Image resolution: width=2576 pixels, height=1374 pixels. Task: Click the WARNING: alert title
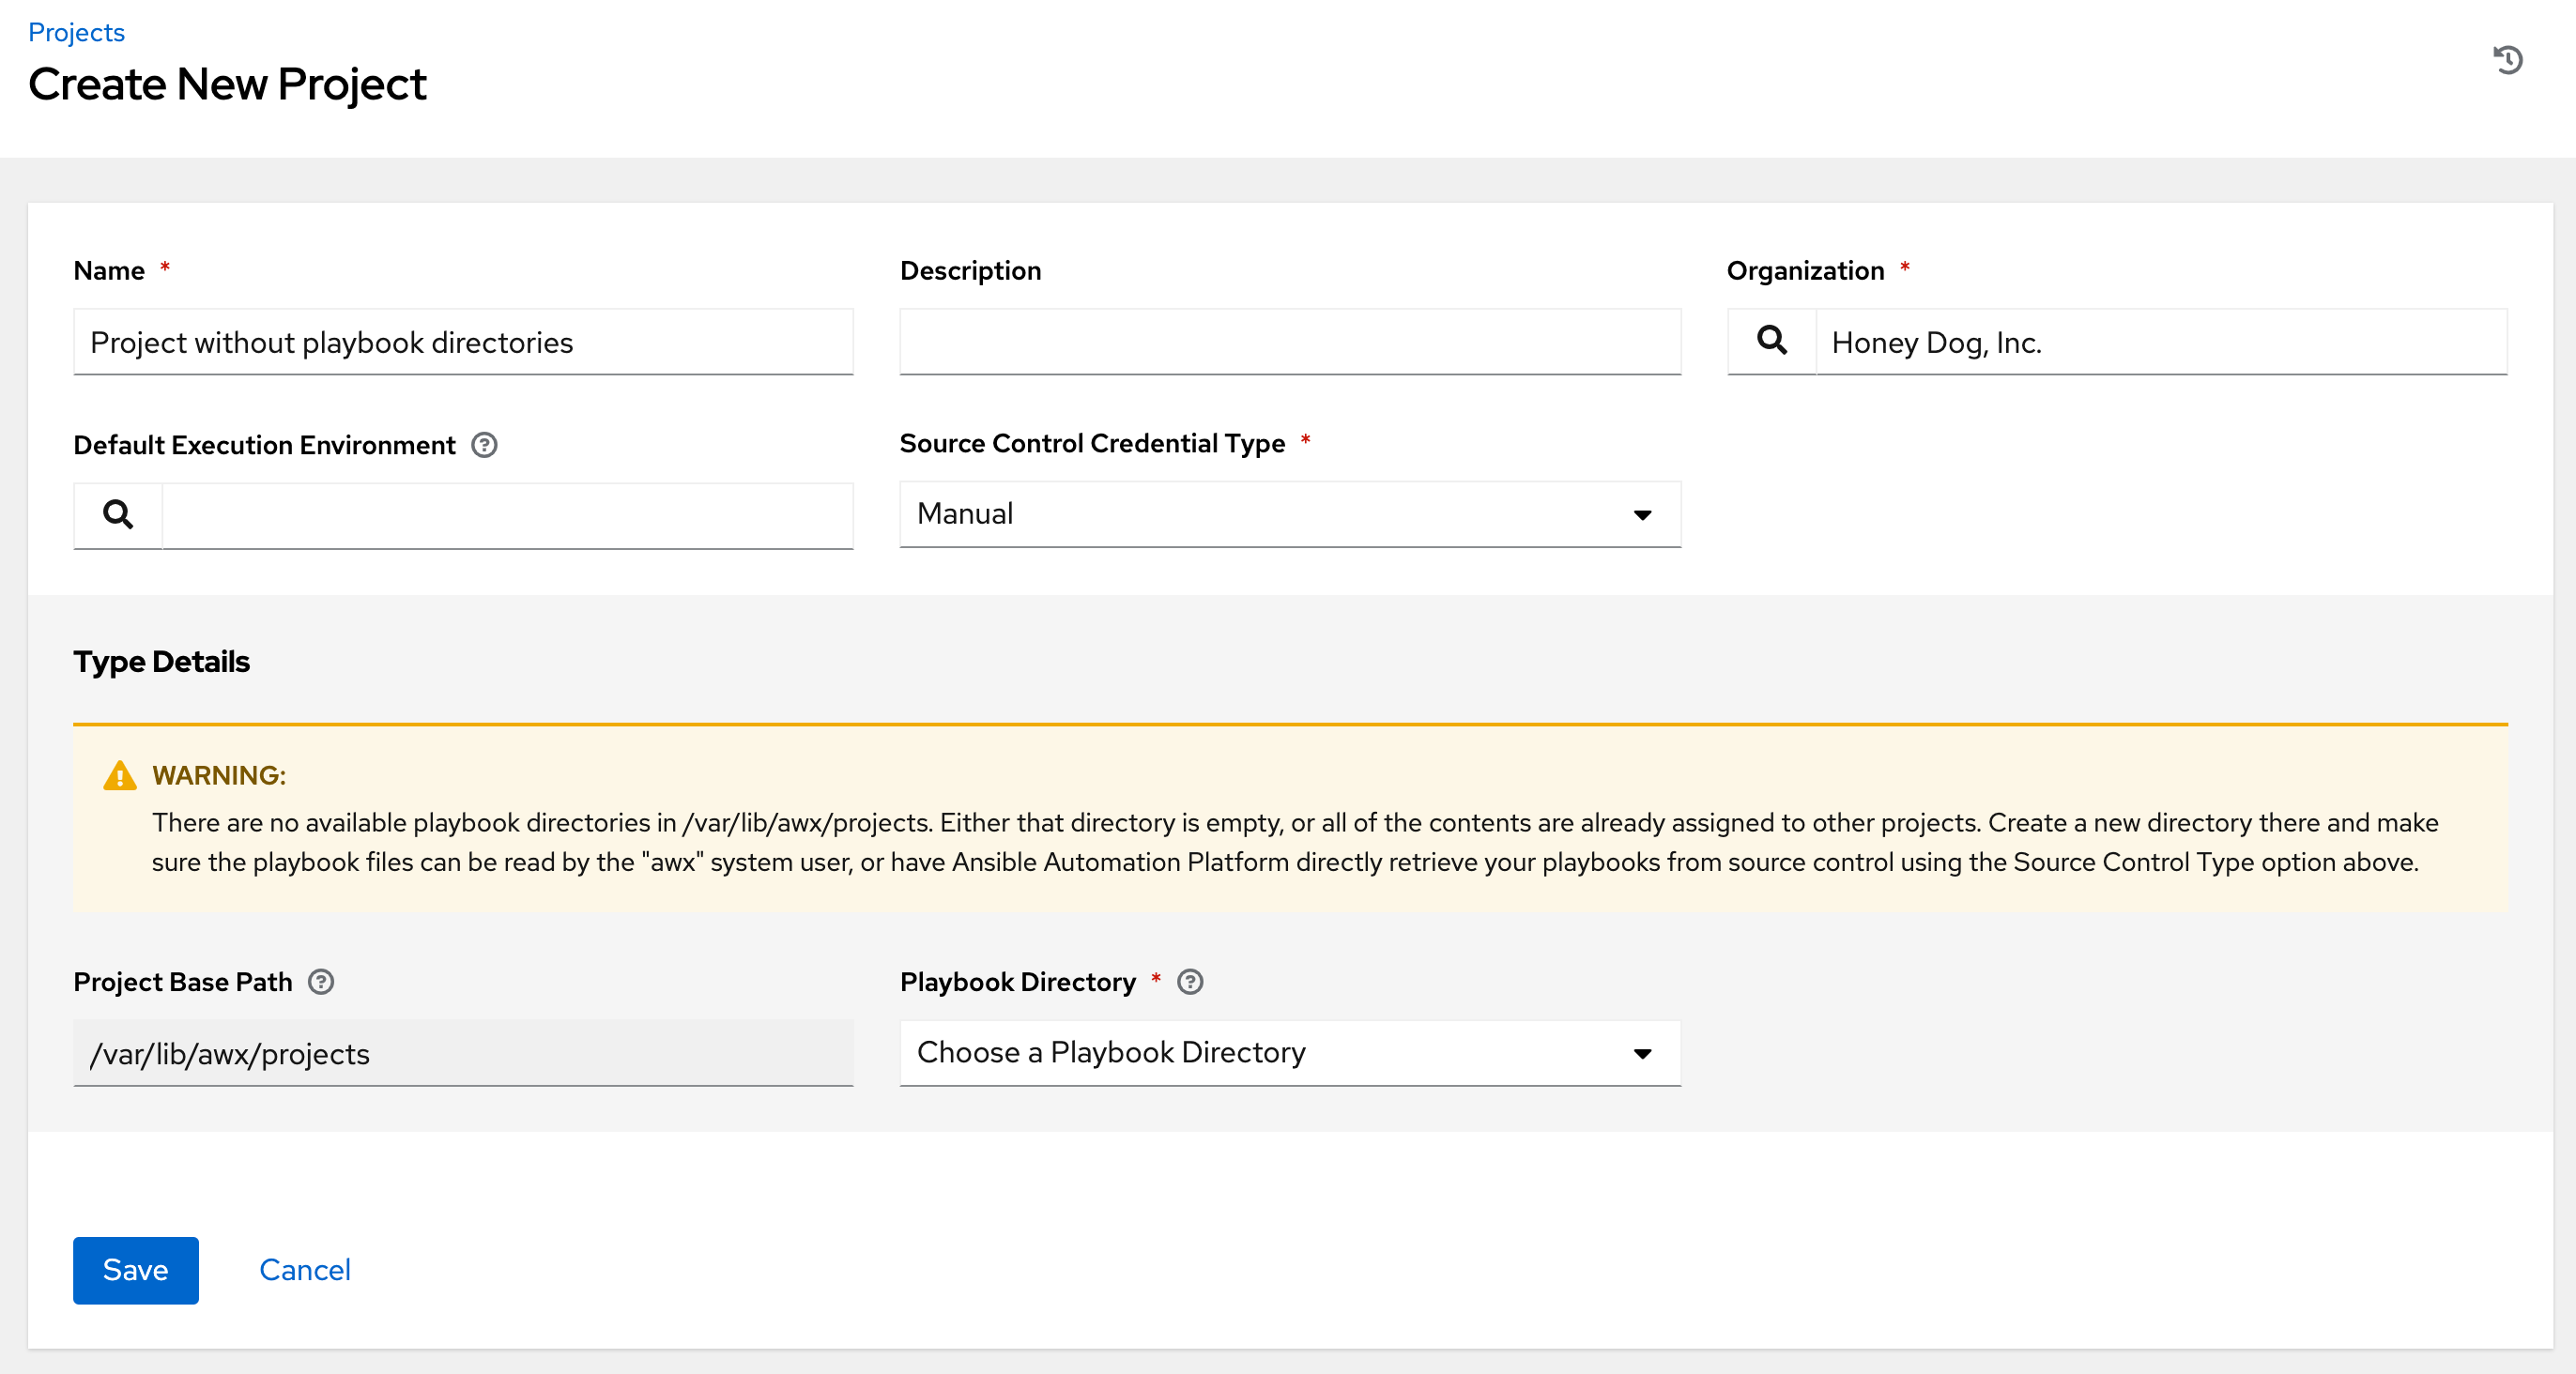(x=219, y=776)
